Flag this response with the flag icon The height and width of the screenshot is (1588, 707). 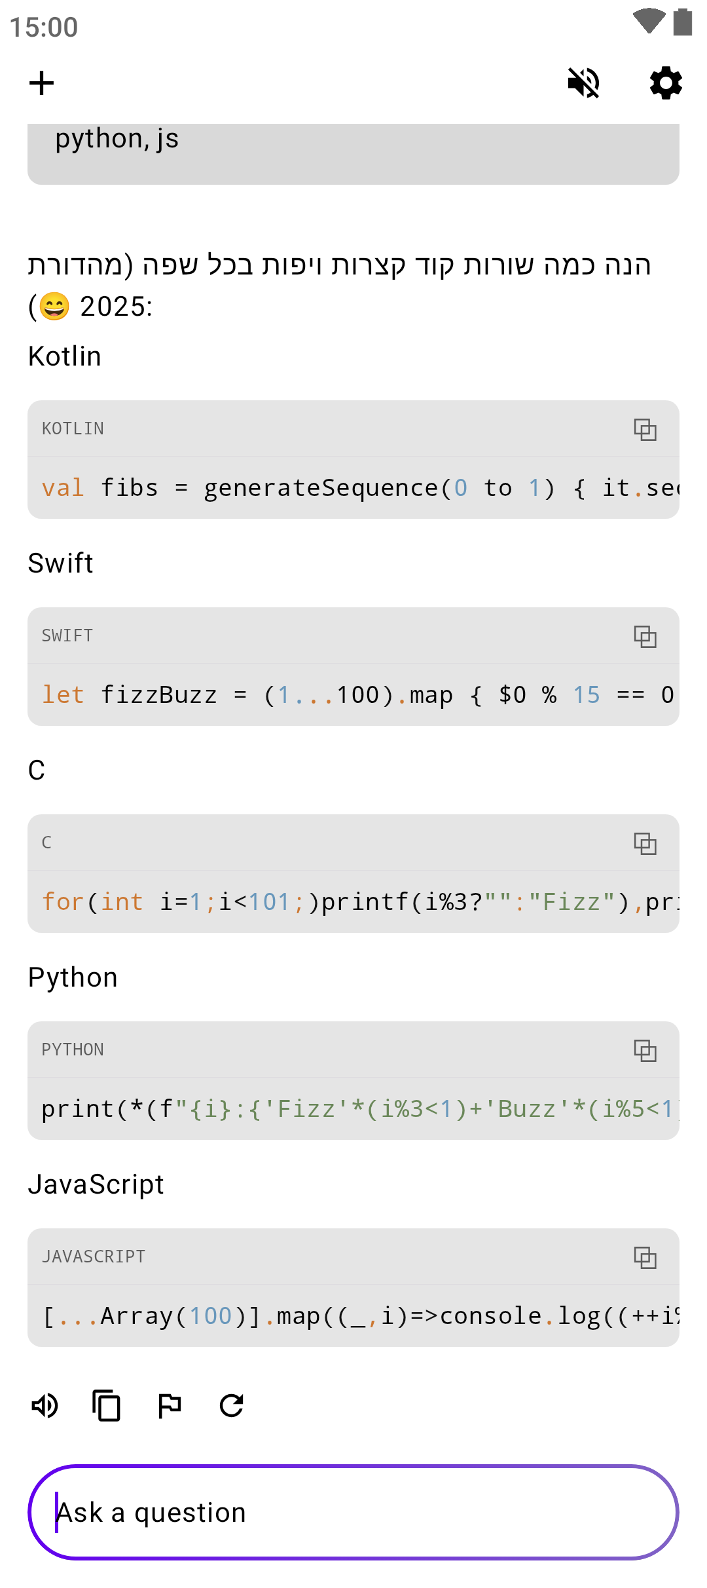coord(170,1405)
